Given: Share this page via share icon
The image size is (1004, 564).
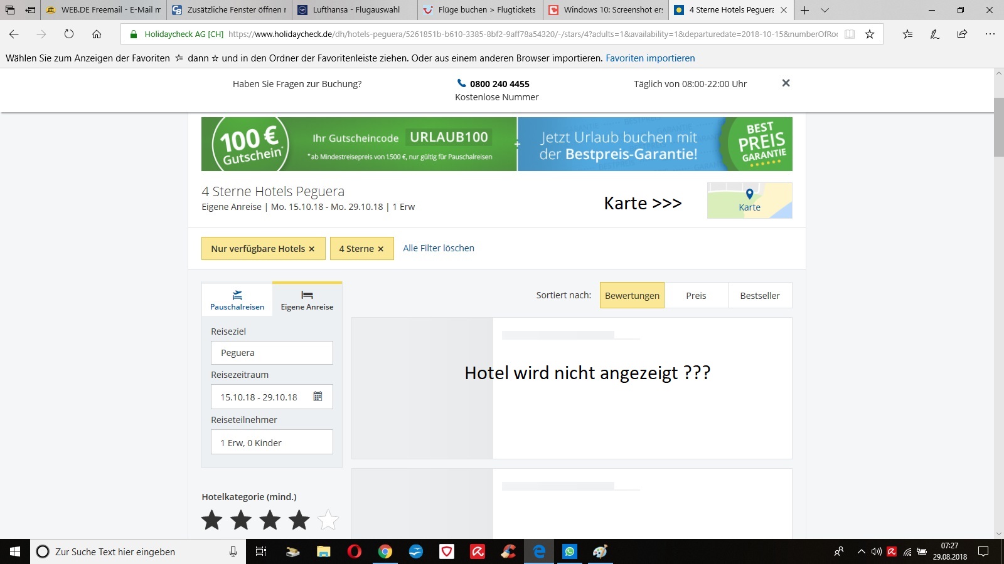Looking at the screenshot, I should [x=962, y=34].
